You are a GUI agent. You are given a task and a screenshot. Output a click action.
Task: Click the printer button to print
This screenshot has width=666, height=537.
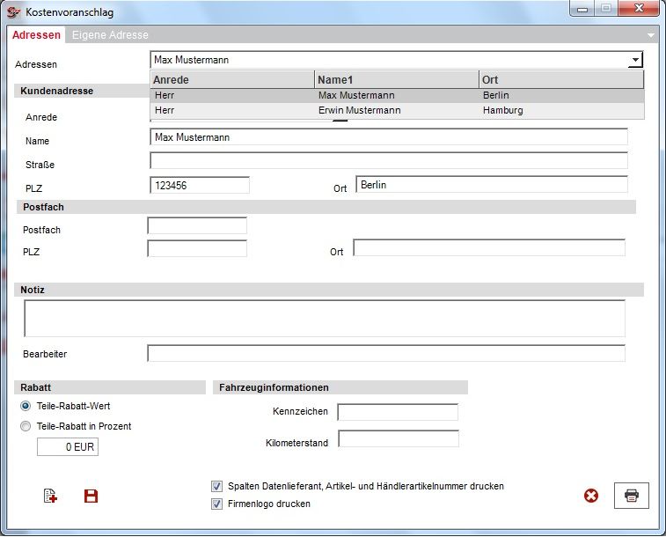click(x=631, y=496)
